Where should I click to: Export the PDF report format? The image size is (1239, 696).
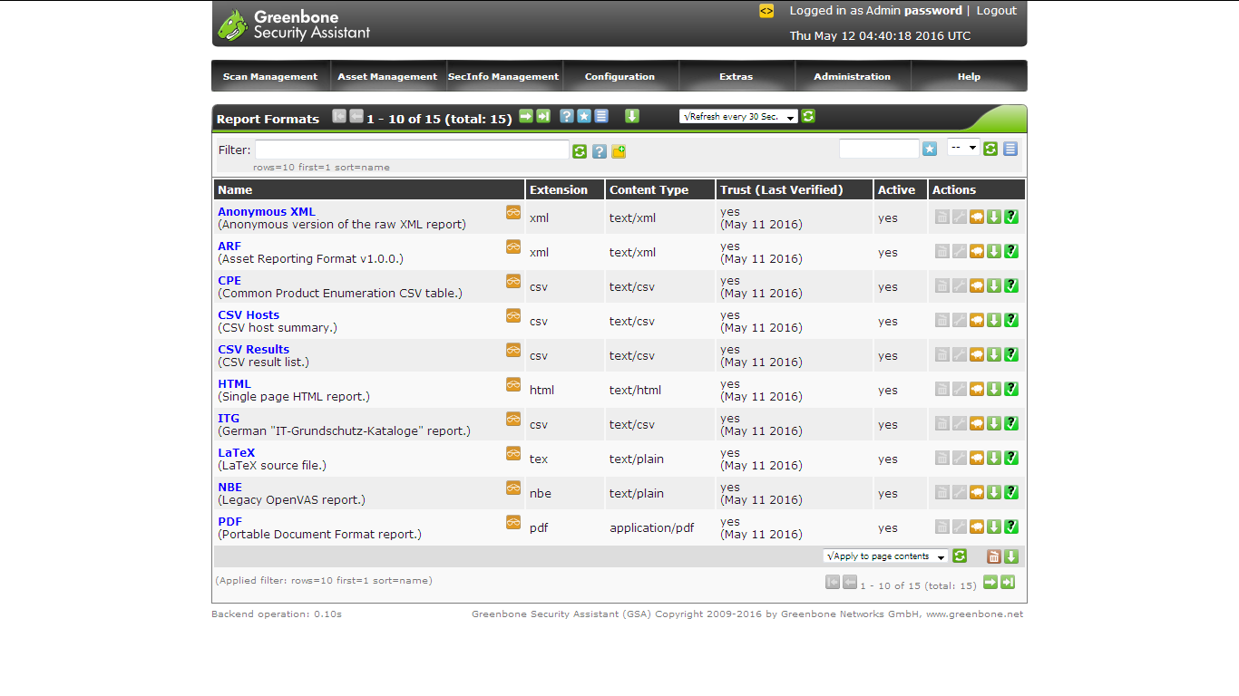point(994,527)
